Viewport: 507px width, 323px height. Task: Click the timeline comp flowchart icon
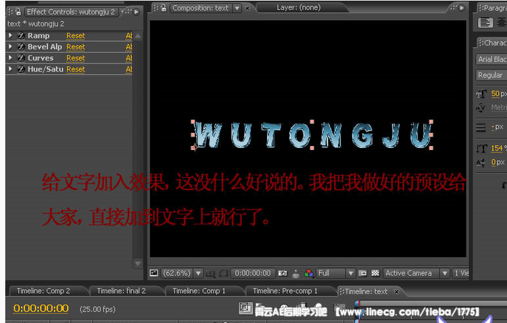(245, 307)
